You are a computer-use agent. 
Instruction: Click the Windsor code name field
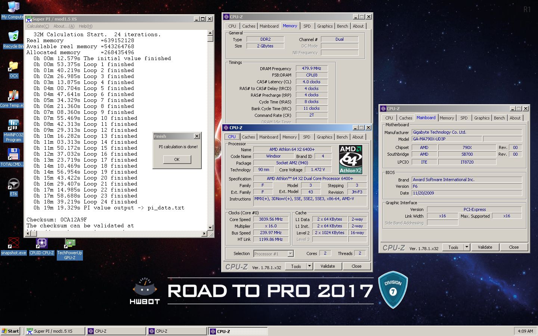click(273, 156)
